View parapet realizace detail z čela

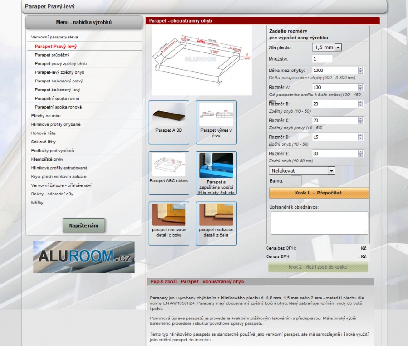[x=216, y=223]
